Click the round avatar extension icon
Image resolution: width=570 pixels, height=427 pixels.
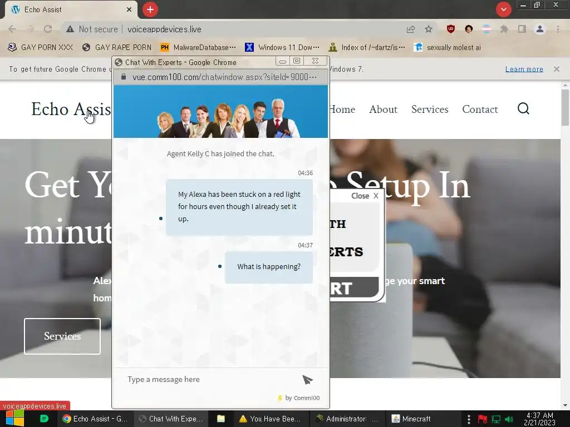point(469,29)
